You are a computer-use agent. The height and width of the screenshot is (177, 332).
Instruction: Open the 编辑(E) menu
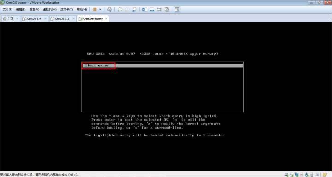21,9
